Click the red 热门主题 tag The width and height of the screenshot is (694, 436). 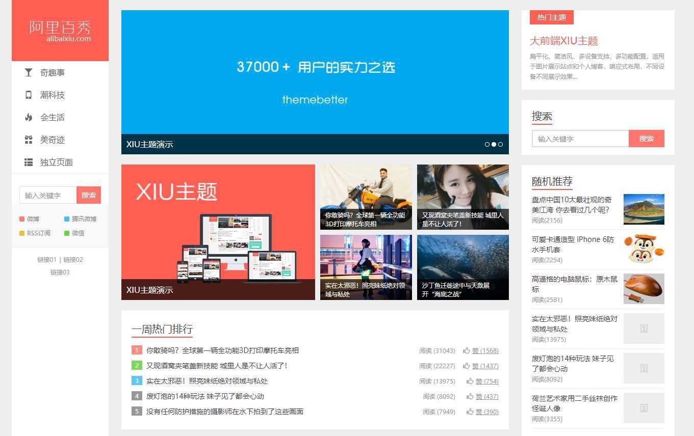(x=551, y=17)
